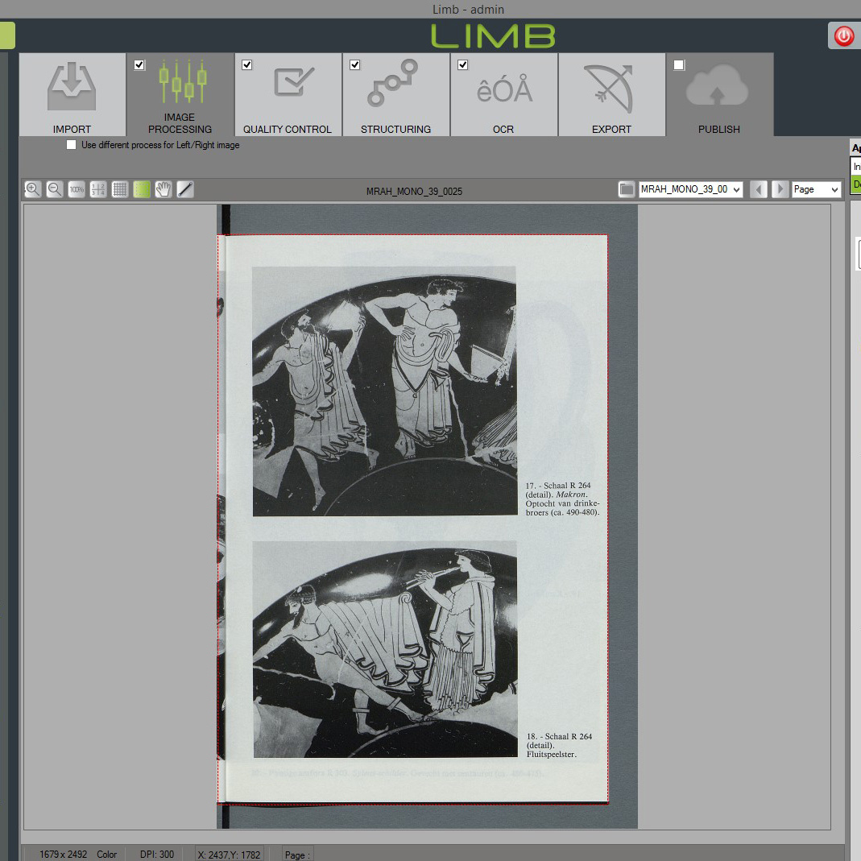
Task: Switch to the Import tab
Action: (72, 95)
